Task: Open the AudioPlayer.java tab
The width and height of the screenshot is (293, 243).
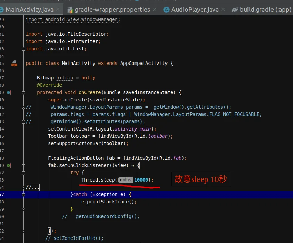Action: click(195, 9)
